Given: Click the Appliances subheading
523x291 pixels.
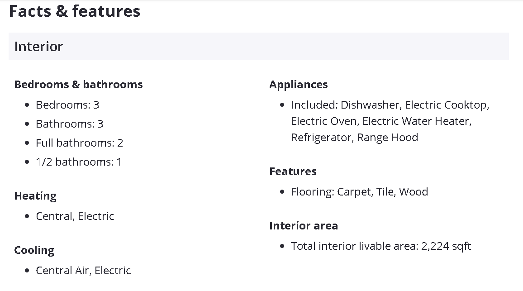Looking at the screenshot, I should tap(298, 85).
